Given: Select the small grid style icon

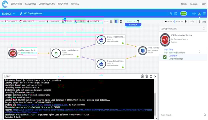Looking at the screenshot, I should click(111, 21).
